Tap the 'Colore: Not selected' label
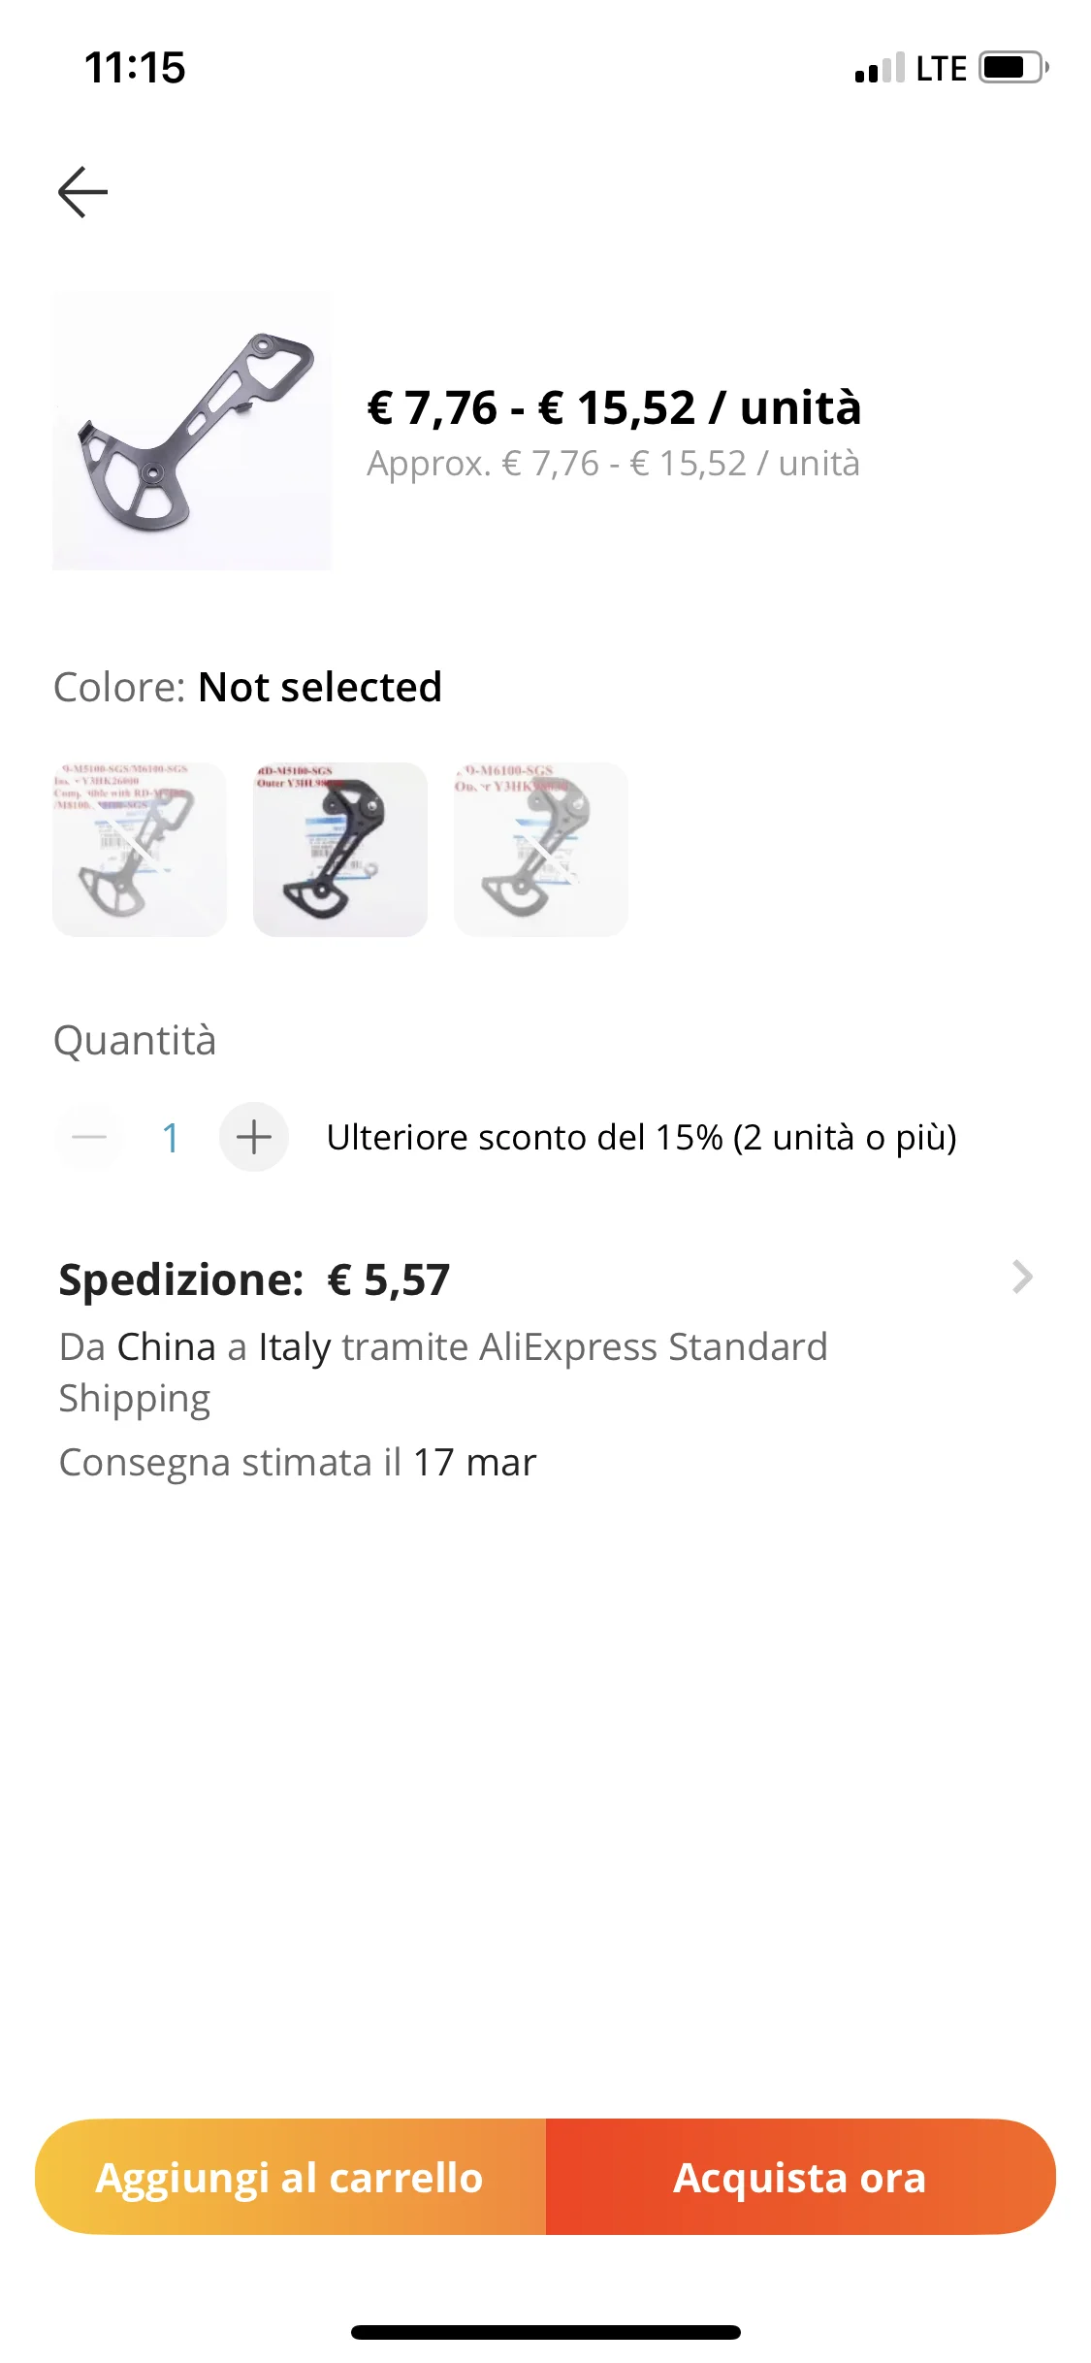The width and height of the screenshot is (1091, 2363). click(247, 687)
